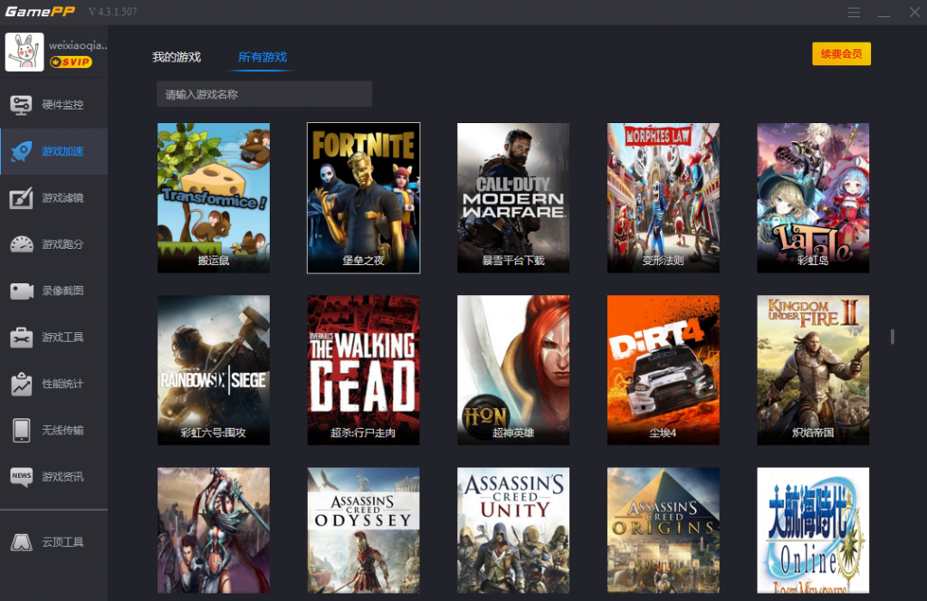Open the 无线传输 phone icon
The image size is (927, 601).
click(22, 430)
